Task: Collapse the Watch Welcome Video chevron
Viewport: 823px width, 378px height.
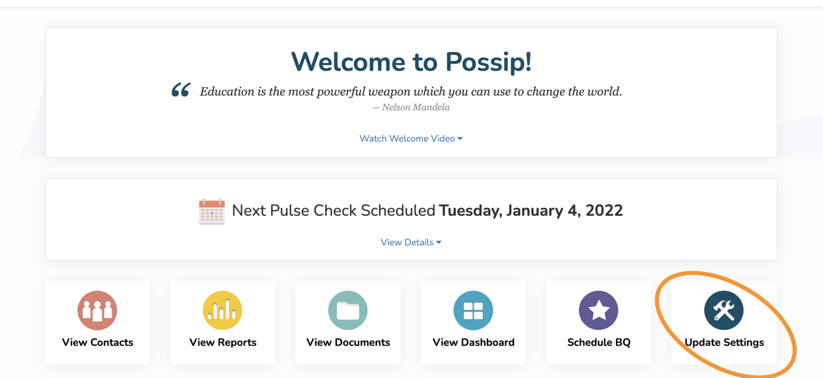Action: pos(460,138)
